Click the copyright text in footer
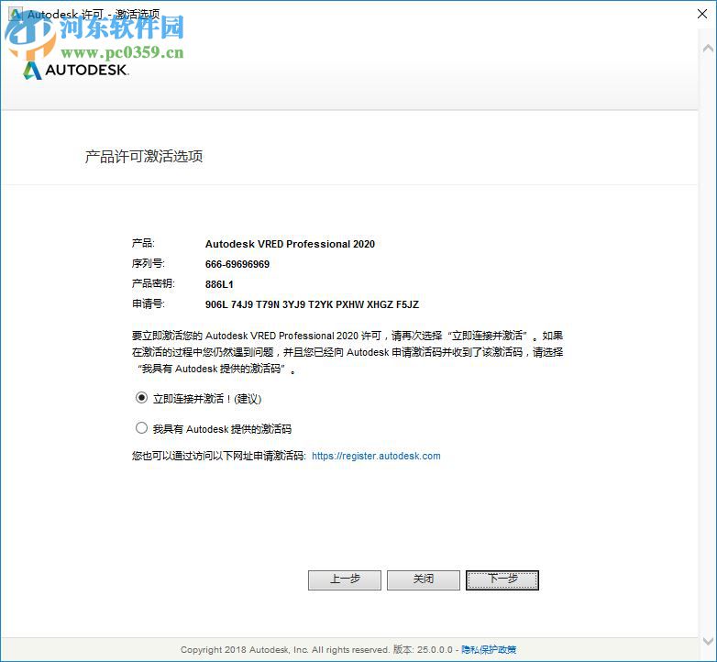Screen dimensions: 717x662 click(284, 650)
